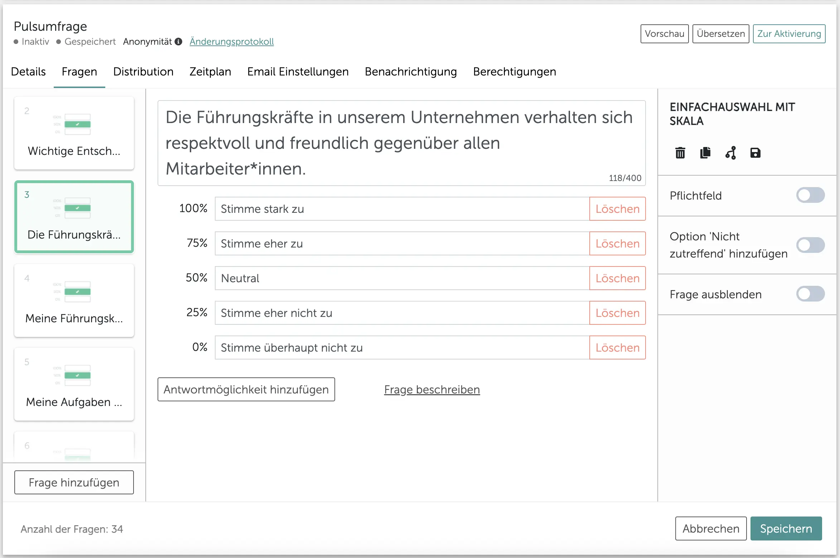Click the Übersetzen button

[721, 34]
